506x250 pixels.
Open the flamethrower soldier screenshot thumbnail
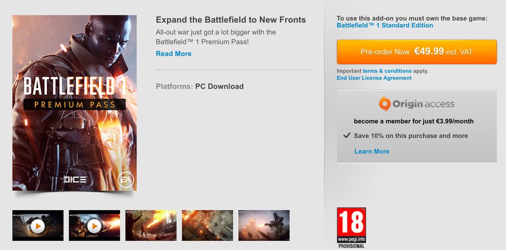(151, 225)
